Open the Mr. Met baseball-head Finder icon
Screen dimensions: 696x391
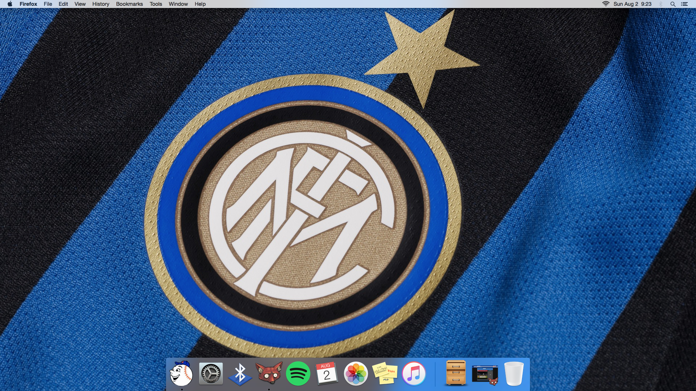coord(181,373)
